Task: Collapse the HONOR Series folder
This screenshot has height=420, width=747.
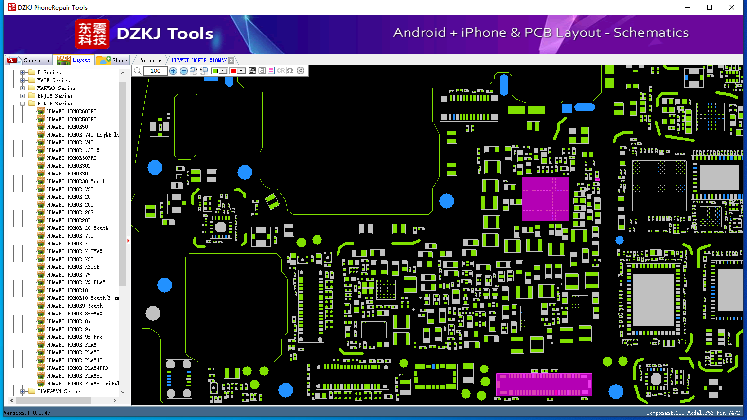Action: (22, 104)
